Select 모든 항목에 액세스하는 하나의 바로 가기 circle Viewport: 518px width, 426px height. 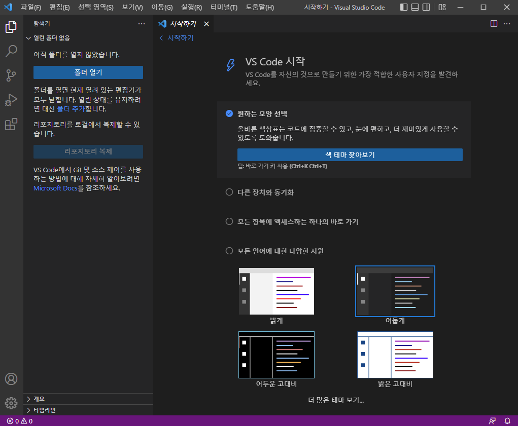coord(229,221)
